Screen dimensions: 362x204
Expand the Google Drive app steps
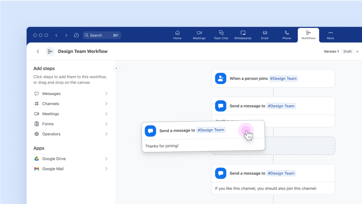(71, 159)
